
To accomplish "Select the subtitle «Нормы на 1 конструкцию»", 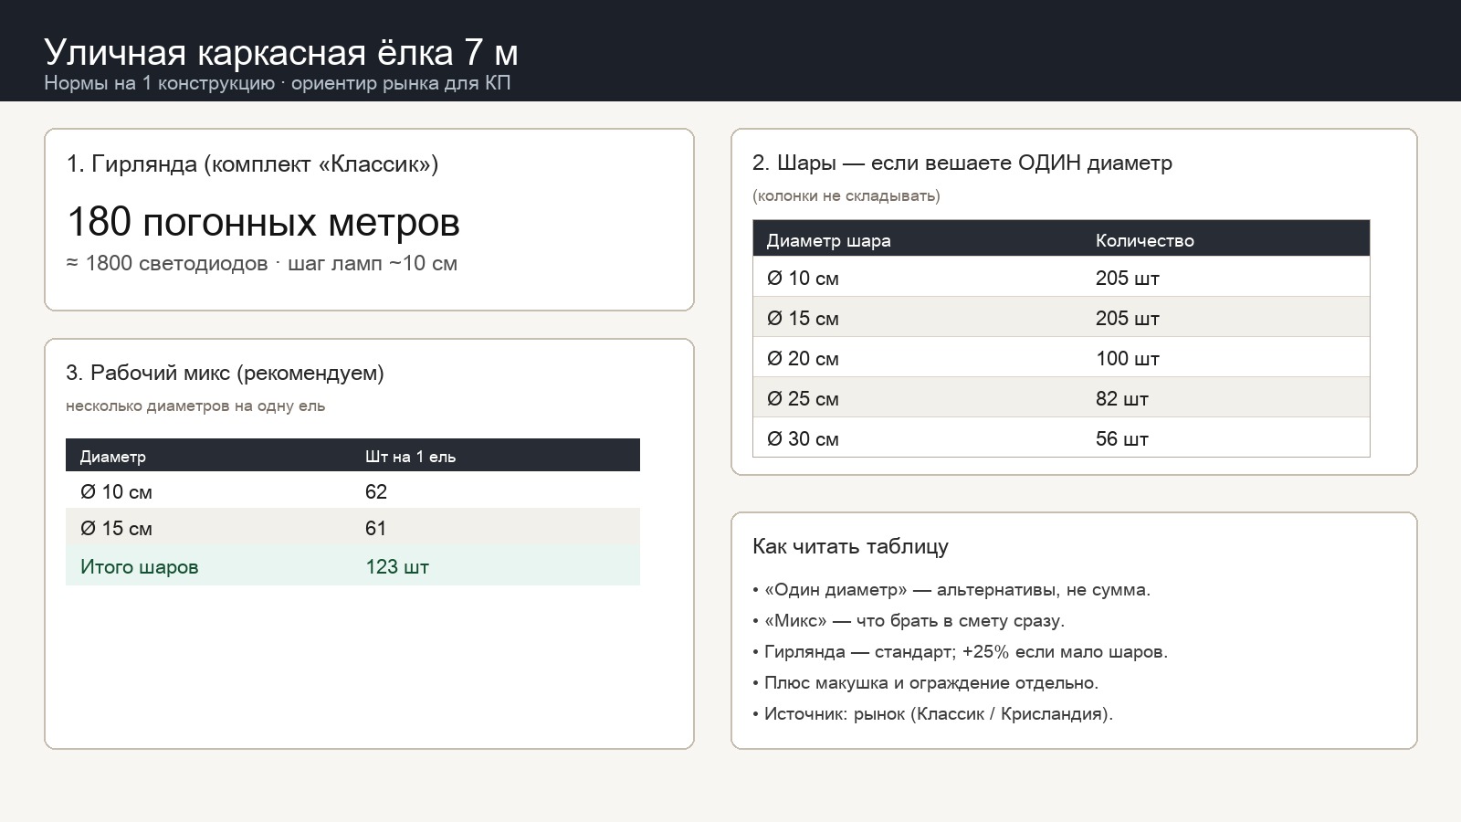I will coord(159,83).
